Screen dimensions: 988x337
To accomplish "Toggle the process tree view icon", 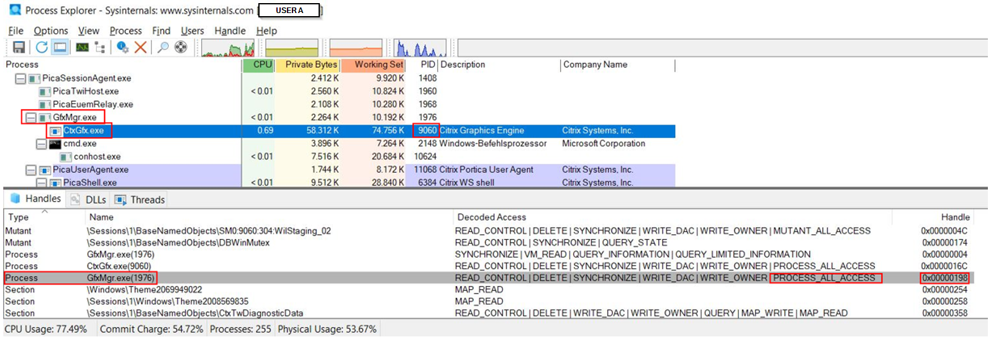I will click(x=99, y=47).
